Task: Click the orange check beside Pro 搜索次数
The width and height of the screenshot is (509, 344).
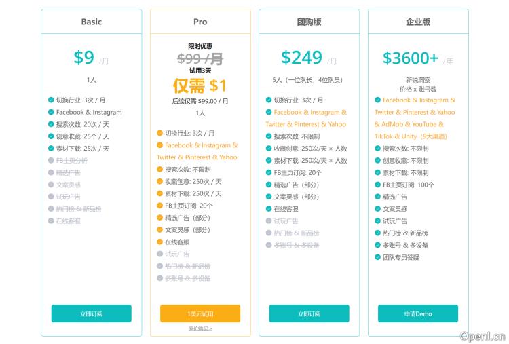Action: click(160, 170)
